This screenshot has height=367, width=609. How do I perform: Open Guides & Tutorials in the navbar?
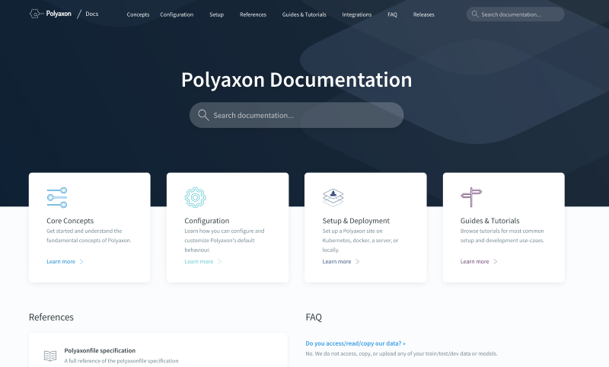tap(304, 14)
